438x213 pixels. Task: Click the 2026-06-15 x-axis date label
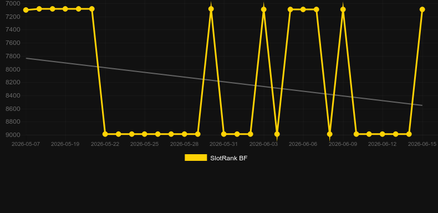422,144
